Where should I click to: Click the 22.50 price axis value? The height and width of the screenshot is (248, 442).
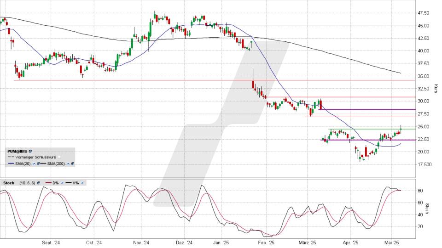[424, 139]
